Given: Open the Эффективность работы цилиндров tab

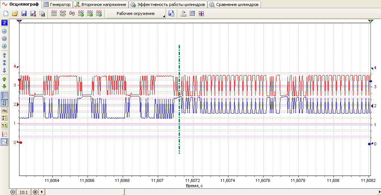Looking at the screenshot, I should tap(168, 4).
